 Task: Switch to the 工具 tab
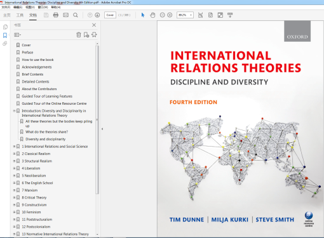click(x=20, y=15)
